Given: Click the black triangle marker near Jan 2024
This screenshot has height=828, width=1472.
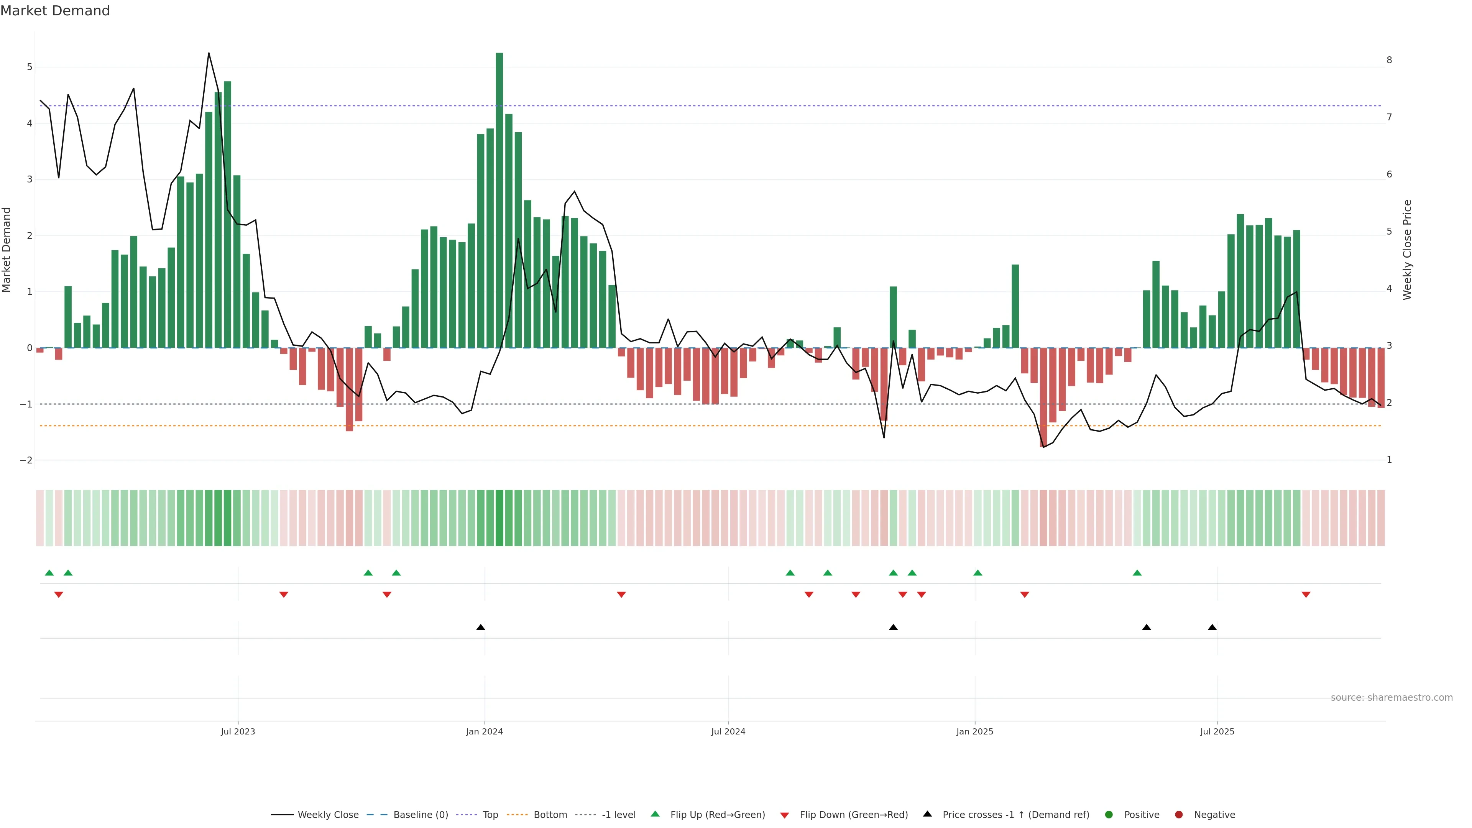Looking at the screenshot, I should point(481,628).
